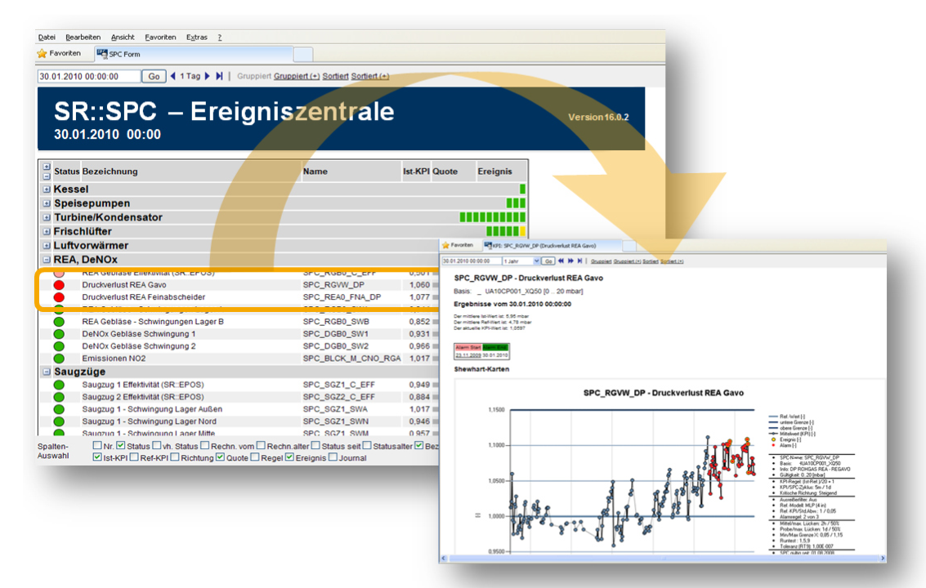
Task: Open the Bearbeiten menu
Action: pos(83,38)
